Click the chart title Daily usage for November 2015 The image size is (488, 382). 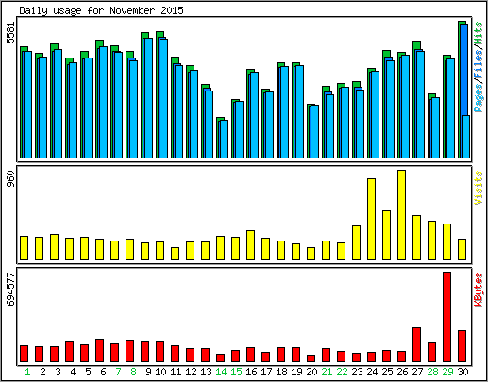coord(101,10)
